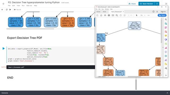Open Edit menu in Acrobat Reader
Image resolution: width=170 pixels, height=95 pixels.
pyautogui.click(x=99, y=9)
